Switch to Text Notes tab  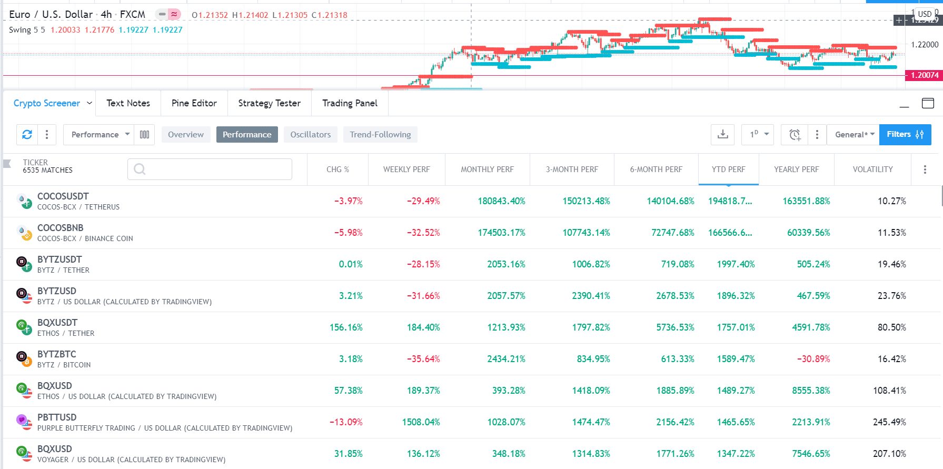point(128,103)
